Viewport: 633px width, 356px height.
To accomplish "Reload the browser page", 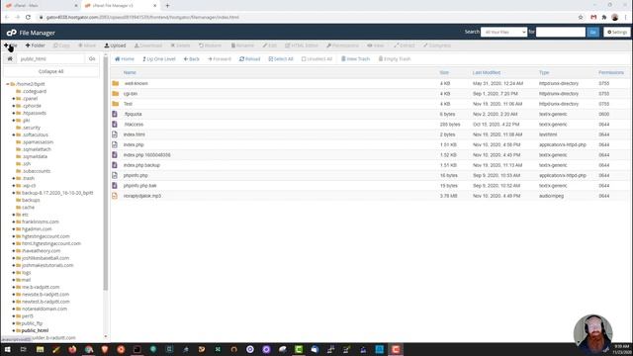I will pyautogui.click(x=28, y=18).
